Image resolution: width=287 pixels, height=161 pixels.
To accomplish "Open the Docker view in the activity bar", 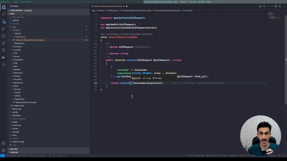I will coord(4,57).
